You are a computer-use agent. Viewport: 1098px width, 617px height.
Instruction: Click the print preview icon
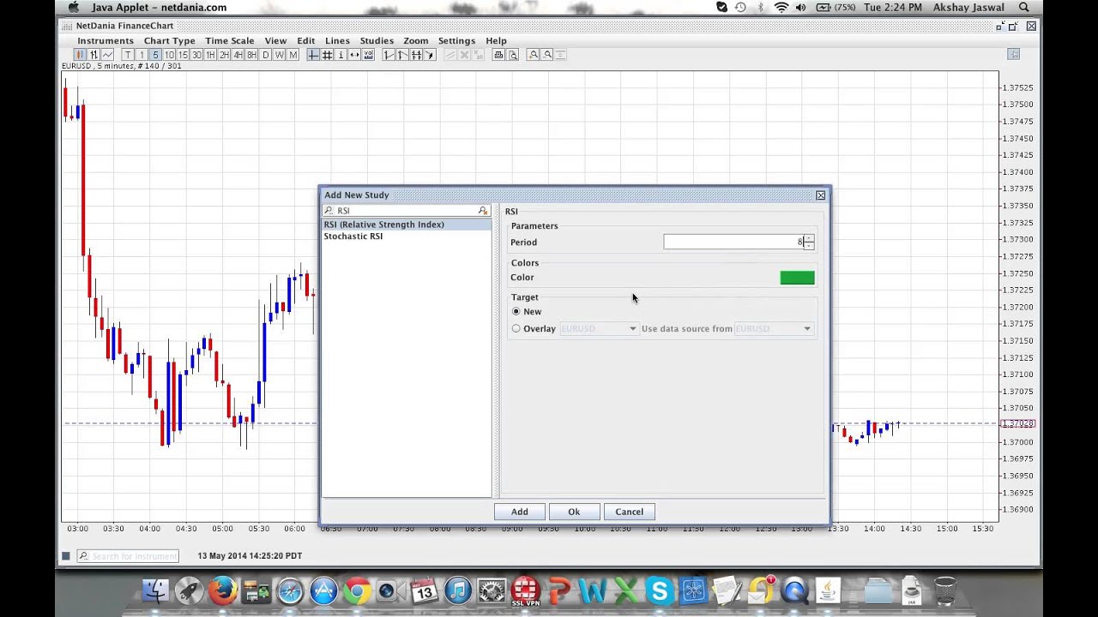click(513, 55)
